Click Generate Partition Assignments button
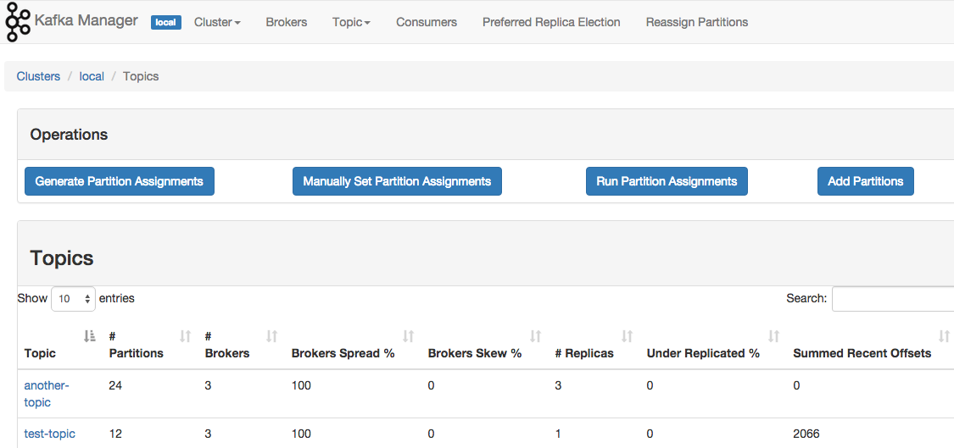Viewport: 954px width, 448px height. pyautogui.click(x=120, y=181)
